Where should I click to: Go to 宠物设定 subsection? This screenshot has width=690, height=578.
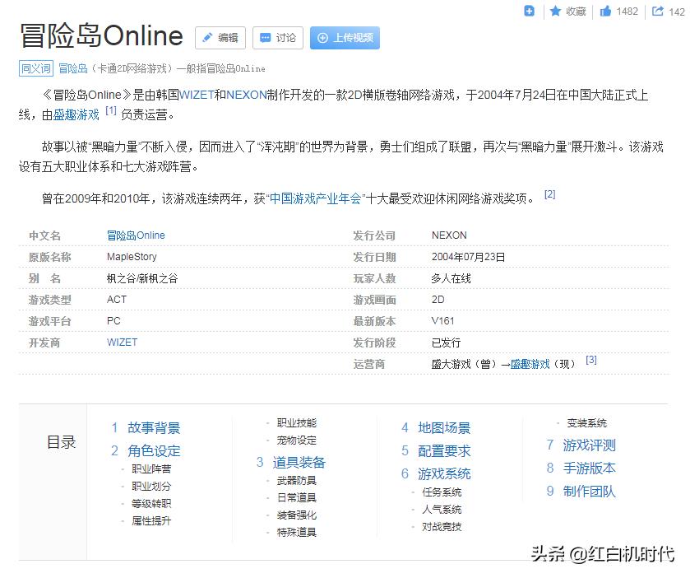[x=297, y=440]
